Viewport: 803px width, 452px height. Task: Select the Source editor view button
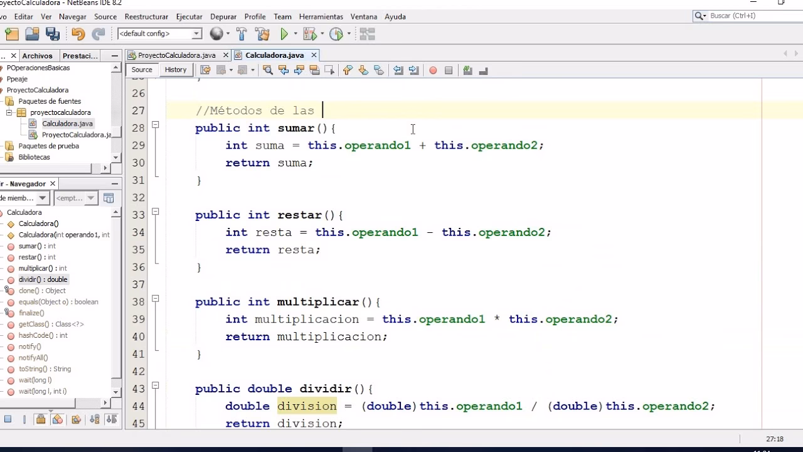[142, 70]
